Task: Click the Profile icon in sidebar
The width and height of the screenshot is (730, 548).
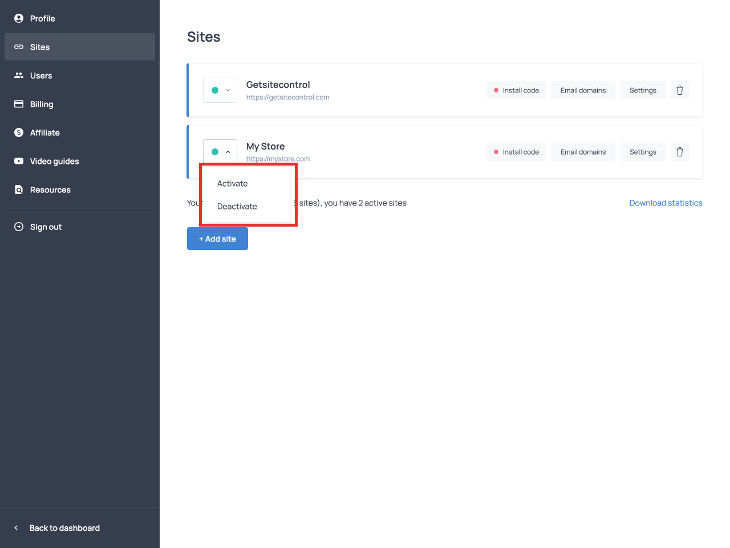Action: tap(19, 18)
